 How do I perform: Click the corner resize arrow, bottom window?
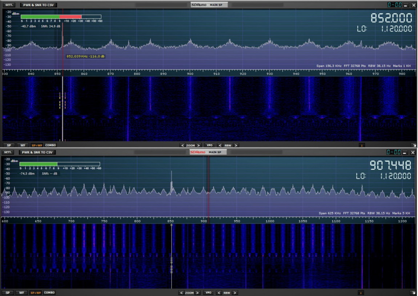[x=414, y=292]
